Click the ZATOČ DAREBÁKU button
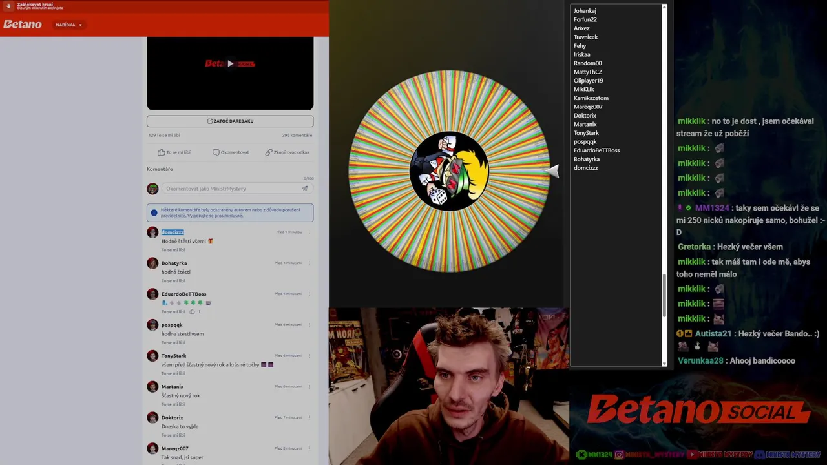 coord(230,121)
